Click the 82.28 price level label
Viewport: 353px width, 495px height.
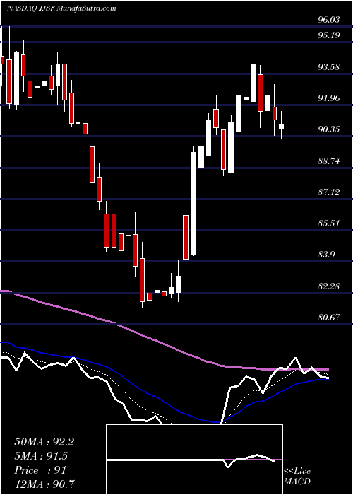(x=329, y=286)
